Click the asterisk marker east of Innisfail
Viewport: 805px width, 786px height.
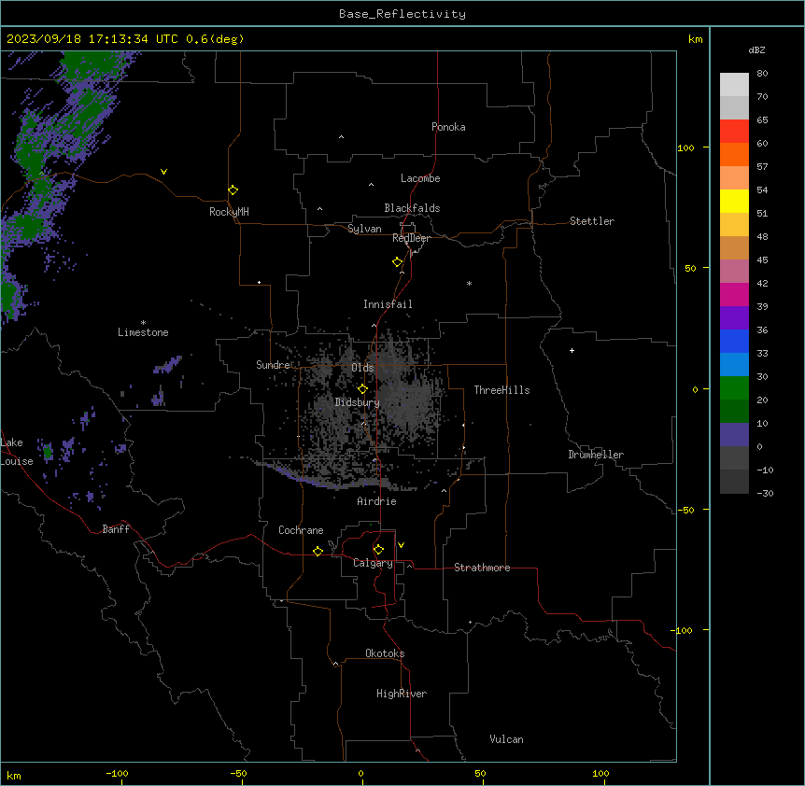pos(469,283)
